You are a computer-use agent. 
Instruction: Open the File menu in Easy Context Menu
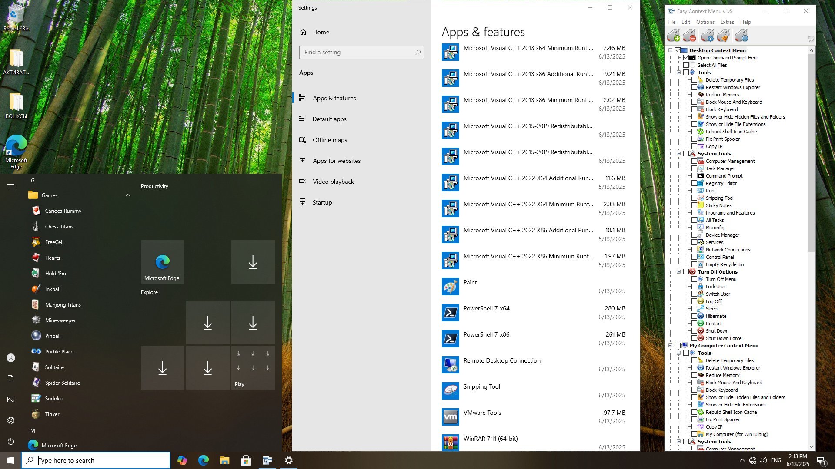point(671,22)
